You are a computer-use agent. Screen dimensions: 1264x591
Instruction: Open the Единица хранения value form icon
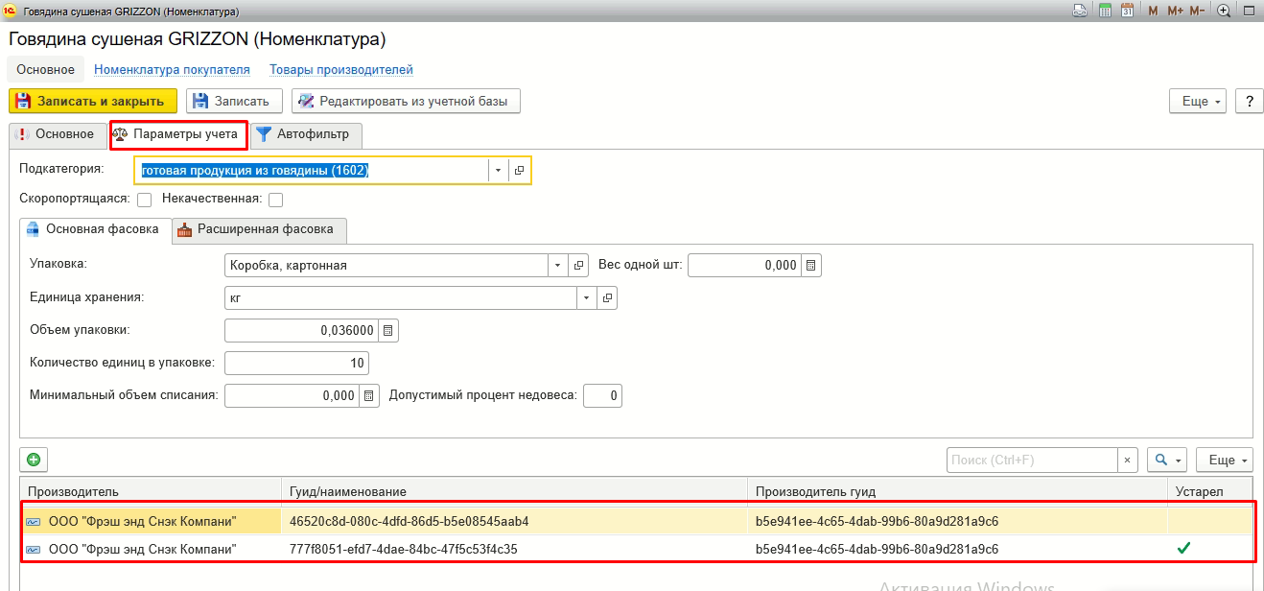tap(606, 298)
